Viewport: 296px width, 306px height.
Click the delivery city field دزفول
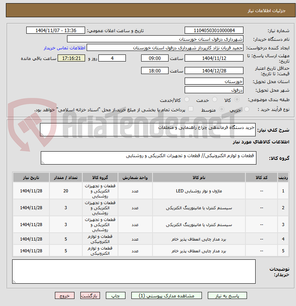coord(214,90)
